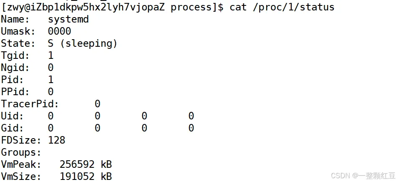
Task: Click the Ngid label
Action: pos(15,68)
